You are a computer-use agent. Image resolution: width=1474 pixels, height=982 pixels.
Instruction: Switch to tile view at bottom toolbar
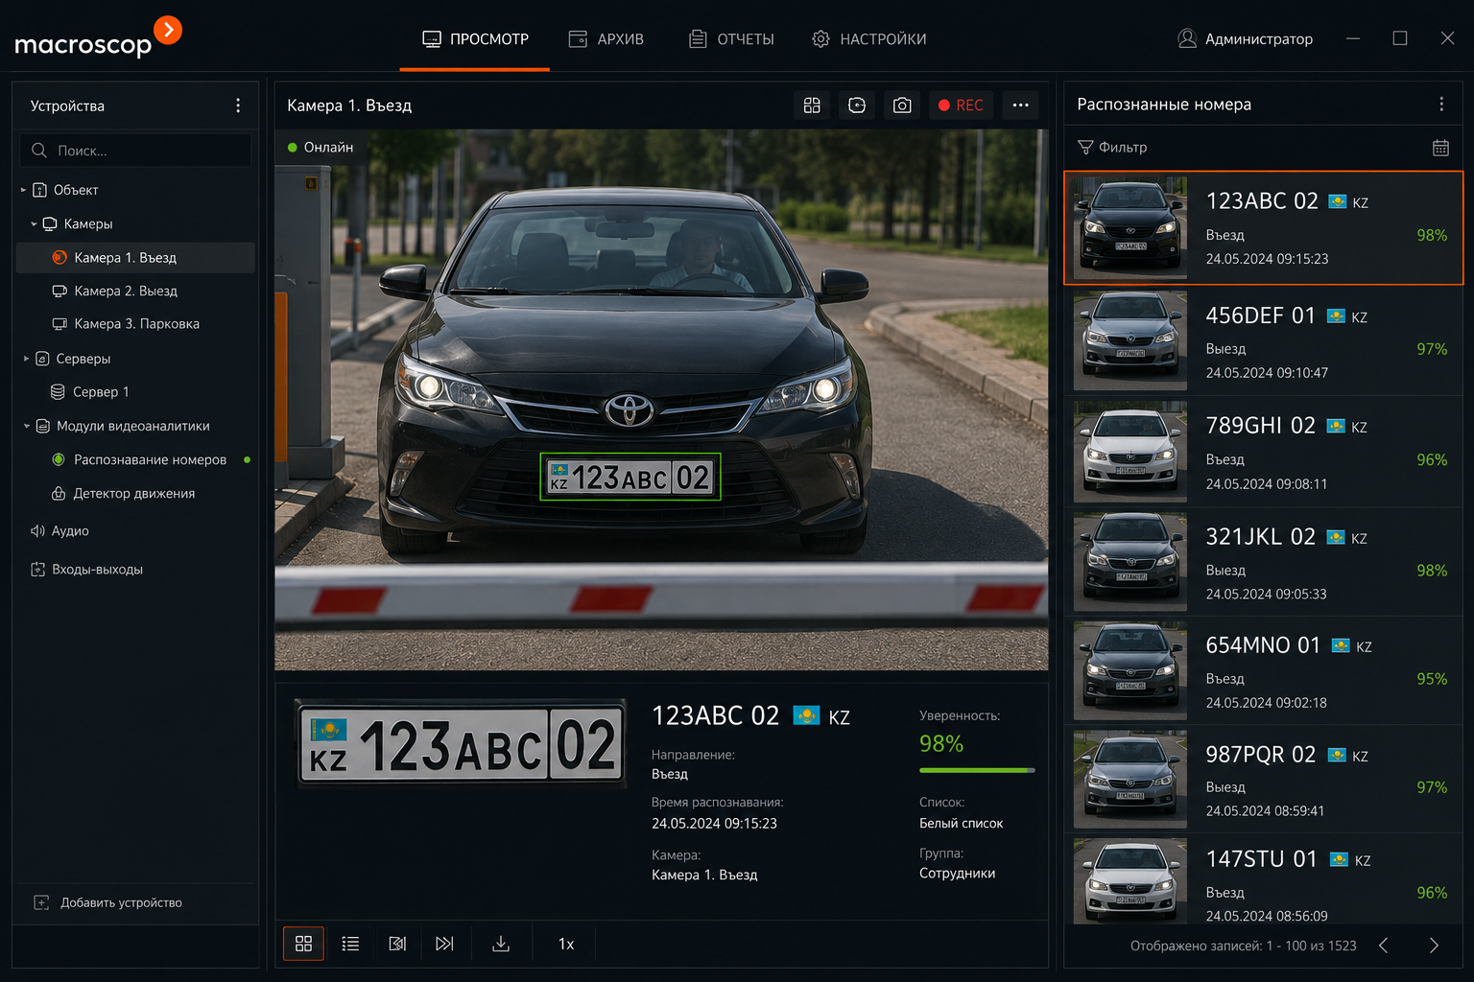(x=303, y=944)
